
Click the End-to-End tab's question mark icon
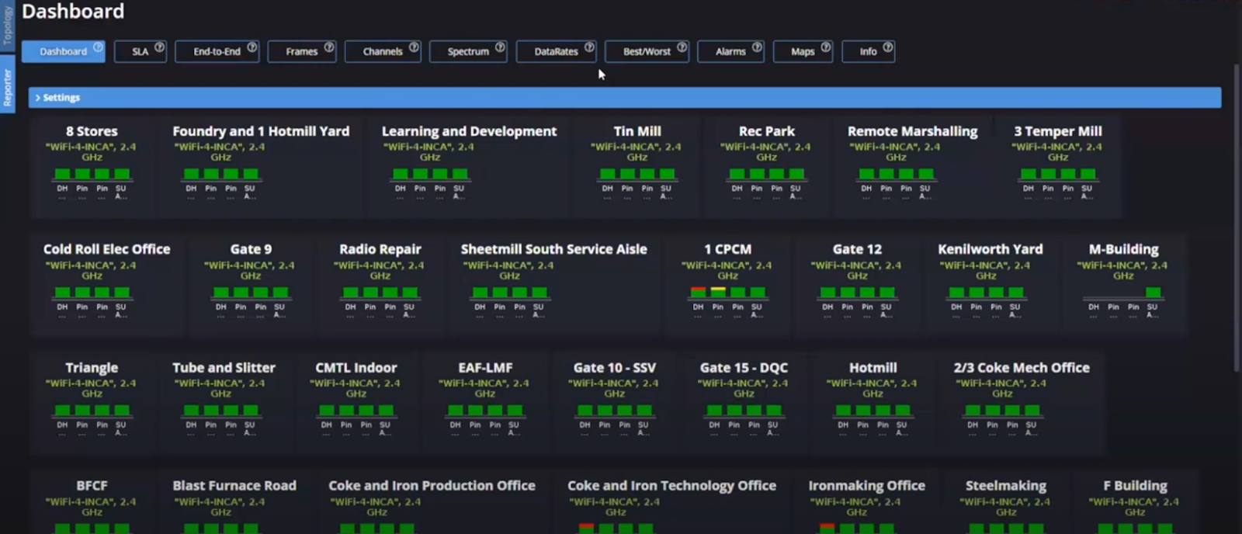click(252, 47)
